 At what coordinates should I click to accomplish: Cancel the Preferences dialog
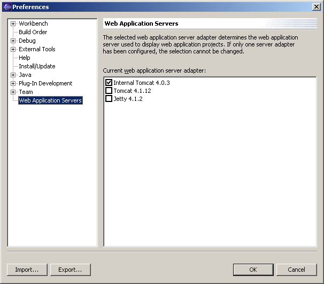(x=296, y=270)
